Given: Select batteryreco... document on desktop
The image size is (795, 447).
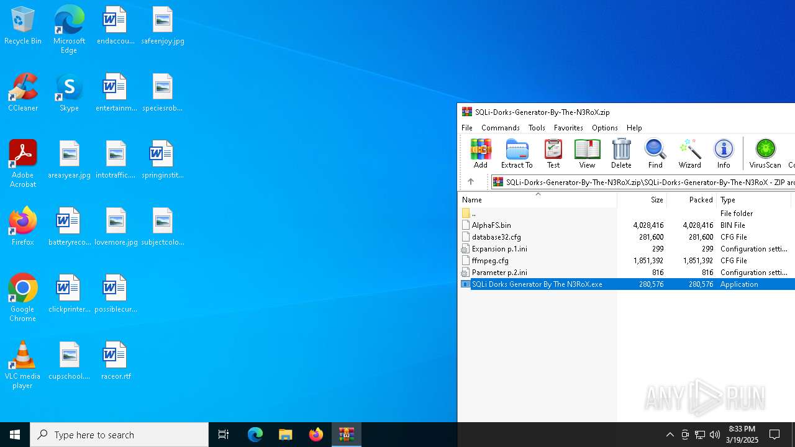Looking at the screenshot, I should [x=69, y=227].
